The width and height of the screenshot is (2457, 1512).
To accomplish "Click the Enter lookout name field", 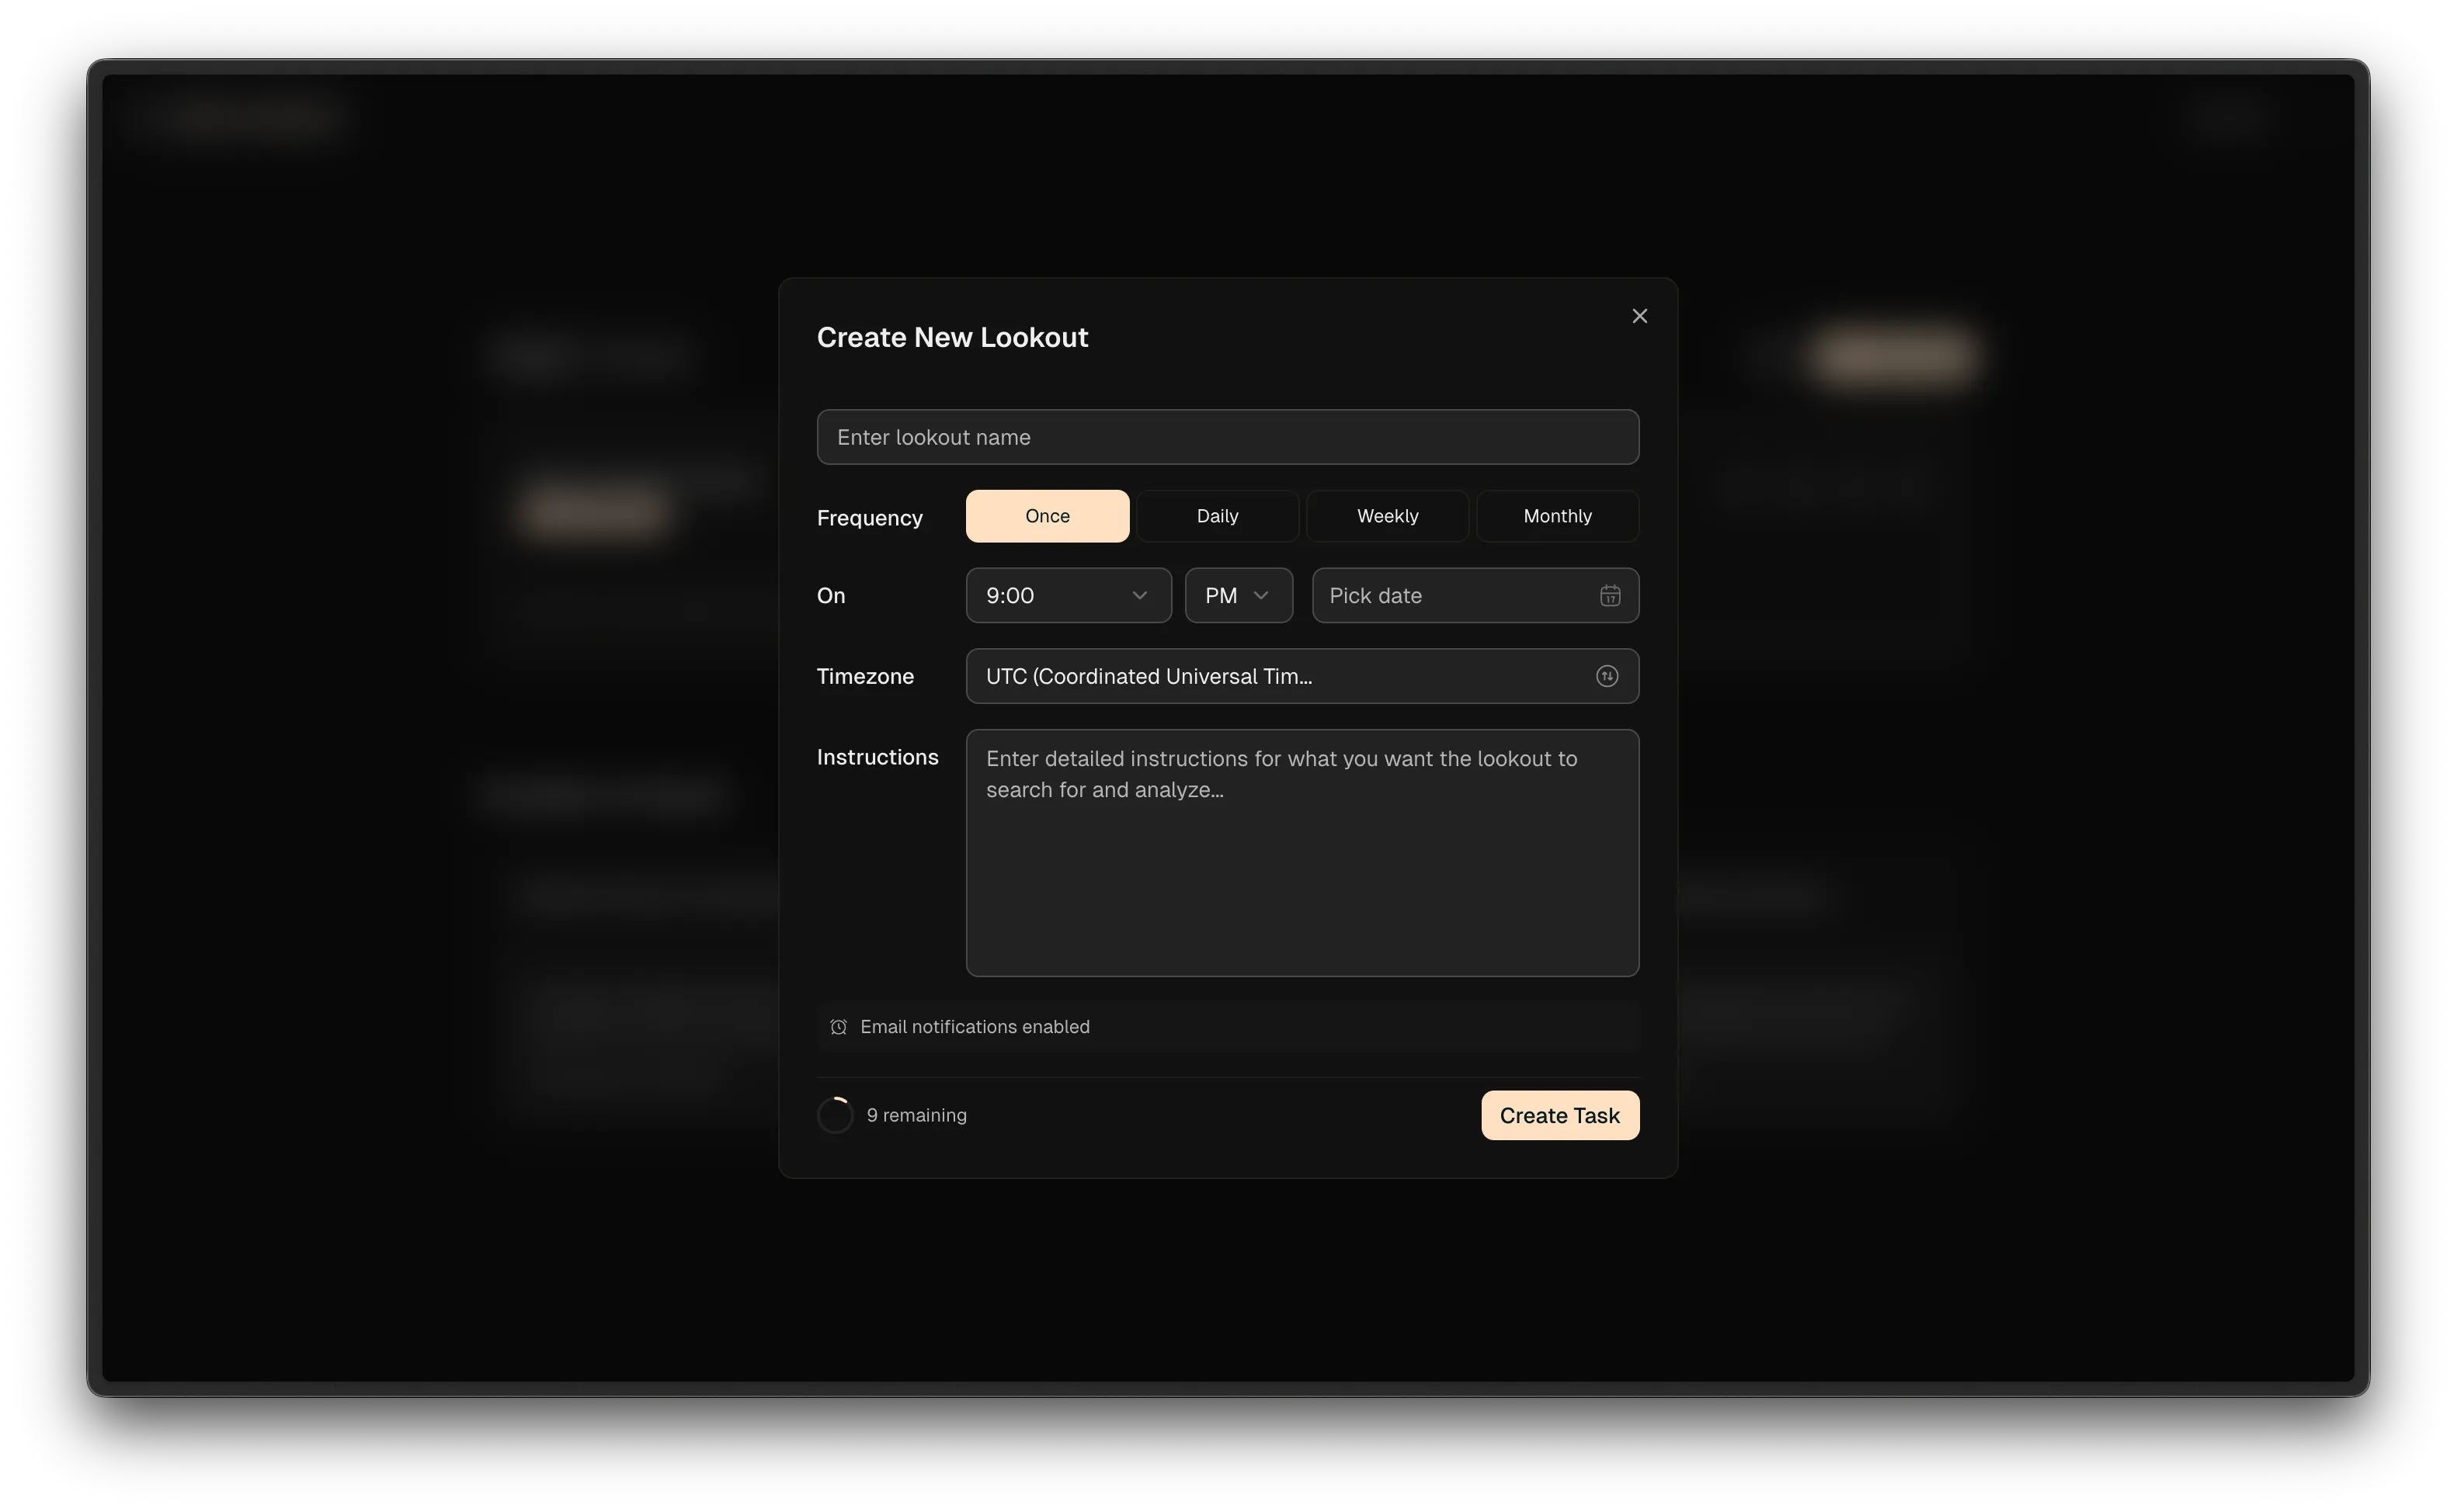I will 1226,437.
